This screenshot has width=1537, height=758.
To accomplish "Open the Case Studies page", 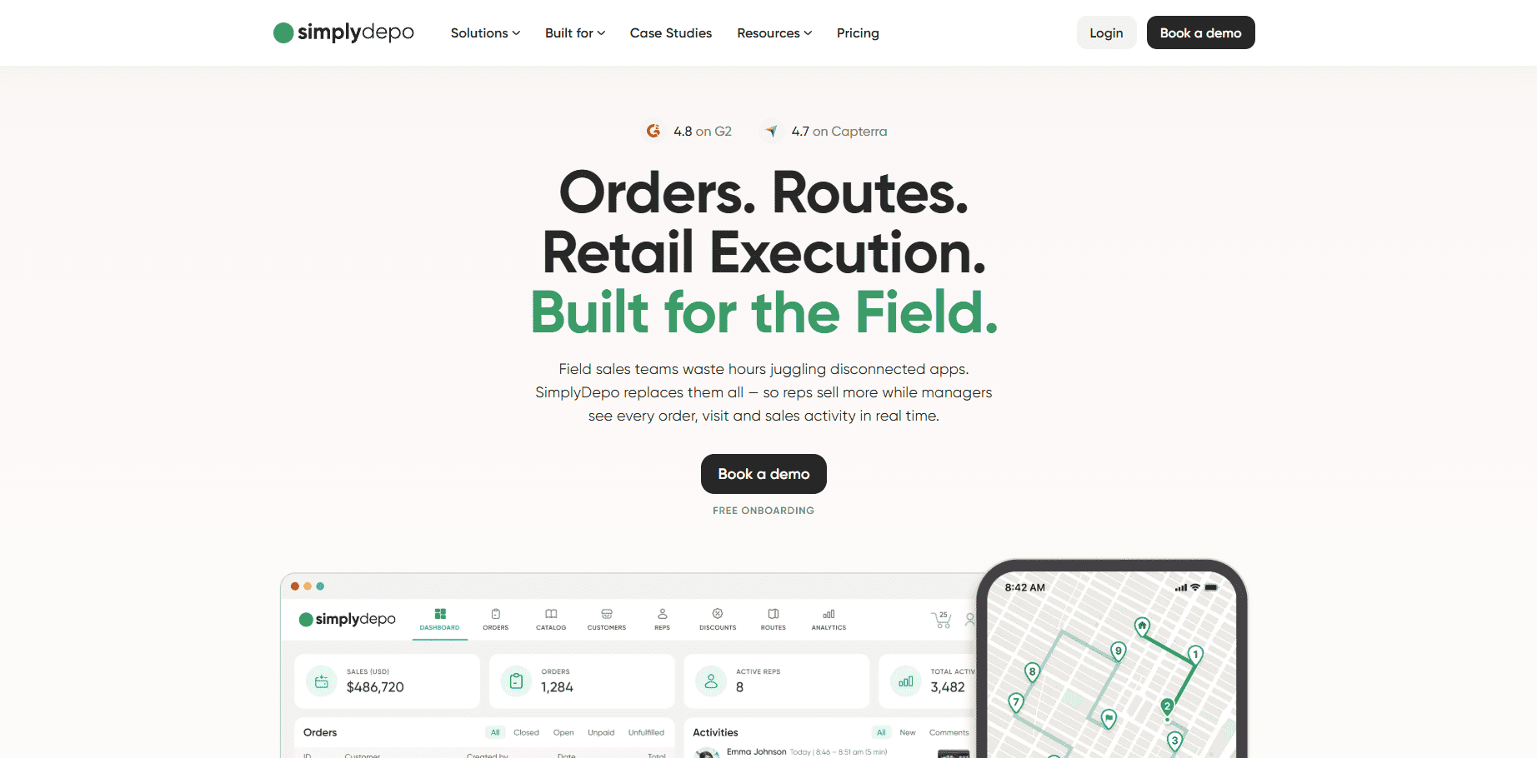I will pyautogui.click(x=671, y=33).
